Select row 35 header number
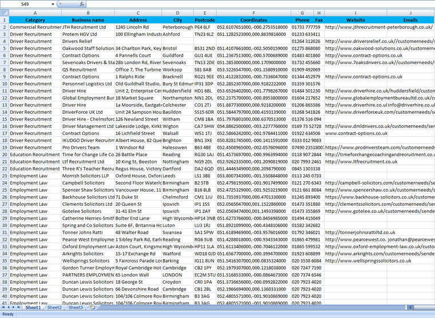This screenshot has width=435, height=318. 5,261
